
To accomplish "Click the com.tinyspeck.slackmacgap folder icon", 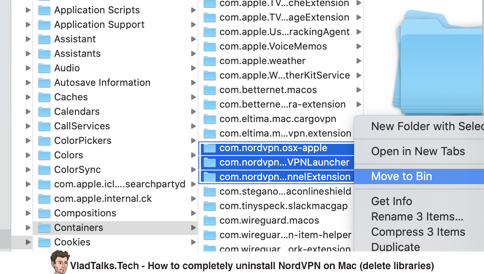I will coord(210,206).
